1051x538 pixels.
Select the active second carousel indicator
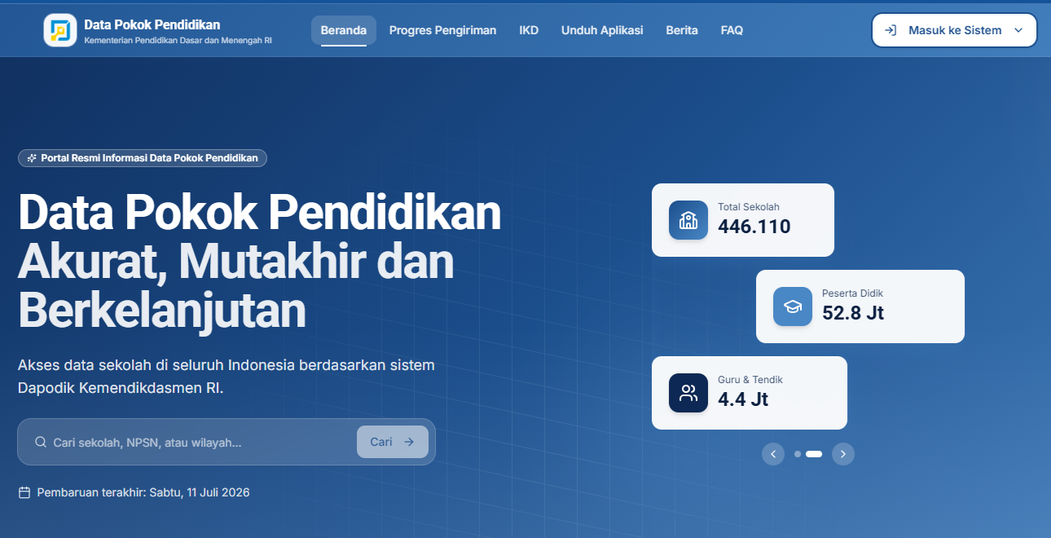[x=814, y=454]
